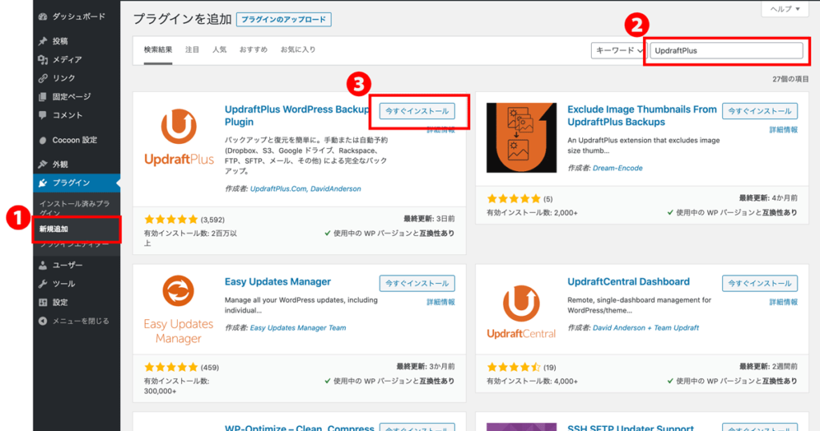Viewport: 820px width, 431px height.
Task: Open インストール済みプラグイン submenu item
Action: (74, 207)
